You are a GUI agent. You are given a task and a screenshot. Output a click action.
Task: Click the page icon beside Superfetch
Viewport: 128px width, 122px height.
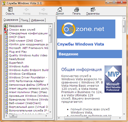click(6, 63)
